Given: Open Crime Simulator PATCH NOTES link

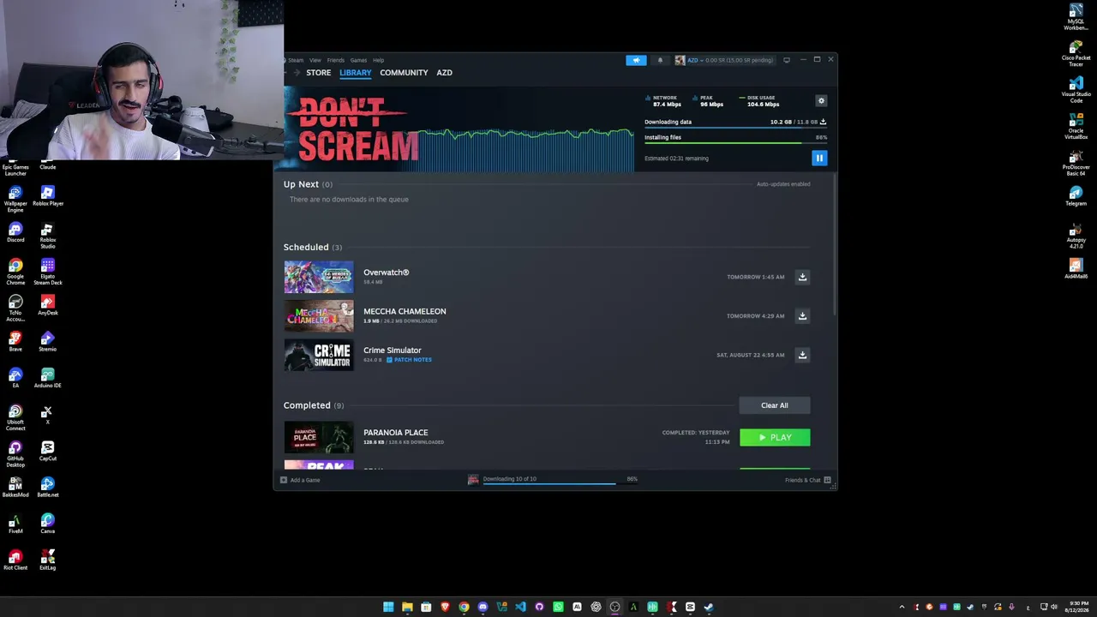Looking at the screenshot, I should 409,360.
